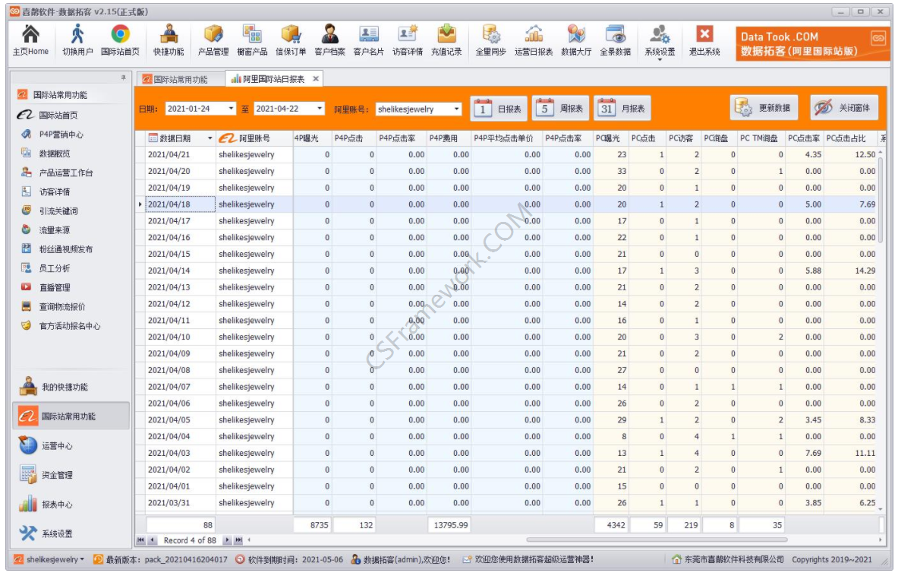Toggle the sidebar panel pin icon

pyautogui.click(x=123, y=78)
